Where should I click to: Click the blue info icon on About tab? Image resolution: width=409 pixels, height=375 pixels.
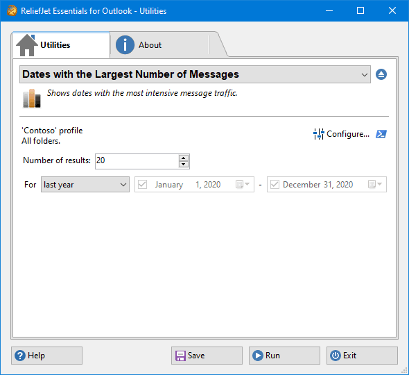(125, 45)
